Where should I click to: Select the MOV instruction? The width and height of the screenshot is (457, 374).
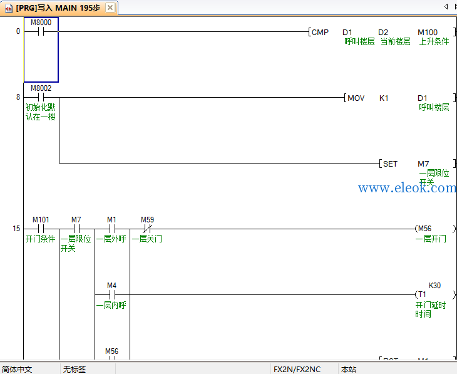point(356,98)
